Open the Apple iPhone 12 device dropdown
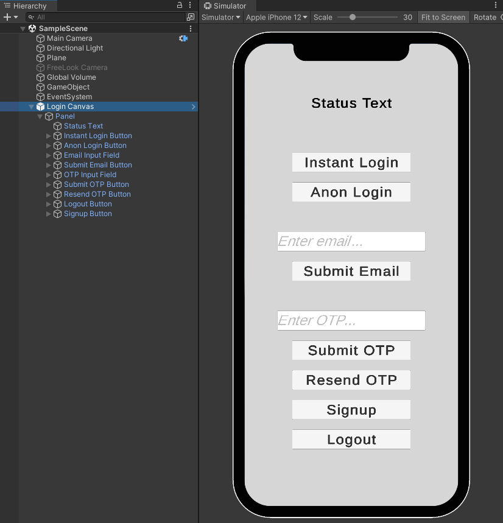 tap(276, 17)
